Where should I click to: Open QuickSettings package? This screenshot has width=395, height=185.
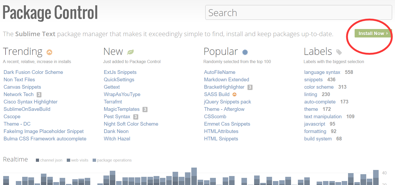119,80
